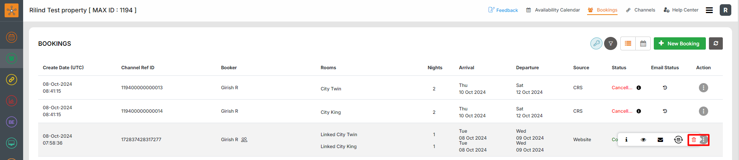Switch to list view of bookings
The height and width of the screenshot is (160, 739).
pos(628,43)
